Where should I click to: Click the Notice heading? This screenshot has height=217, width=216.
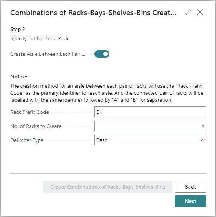[19, 77]
